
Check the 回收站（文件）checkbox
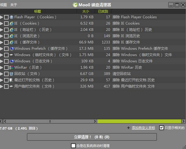(x=6, y=74)
